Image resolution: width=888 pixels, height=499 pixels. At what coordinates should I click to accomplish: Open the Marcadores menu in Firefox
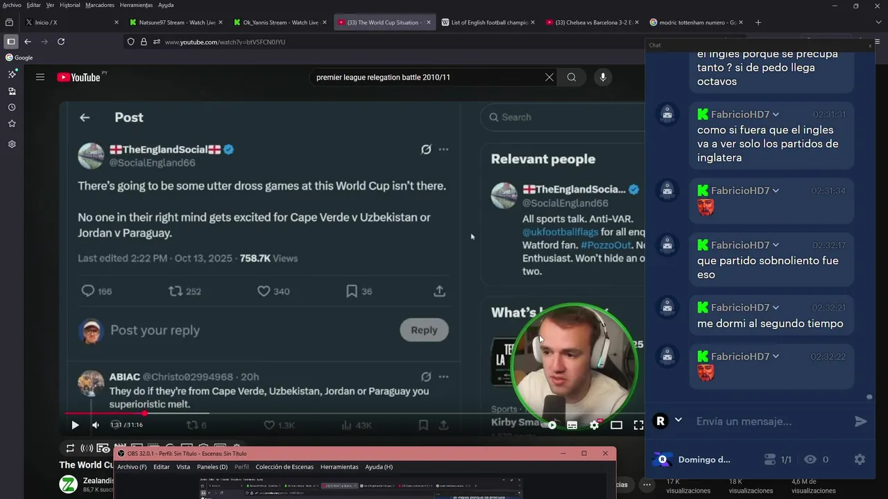tap(100, 5)
